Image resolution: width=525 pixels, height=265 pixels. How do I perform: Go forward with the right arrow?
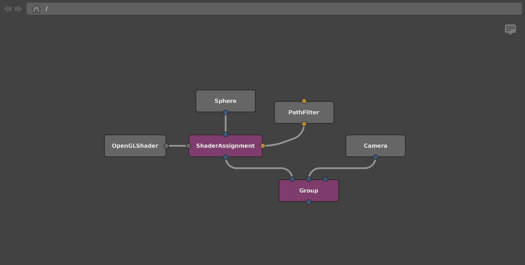18,9
